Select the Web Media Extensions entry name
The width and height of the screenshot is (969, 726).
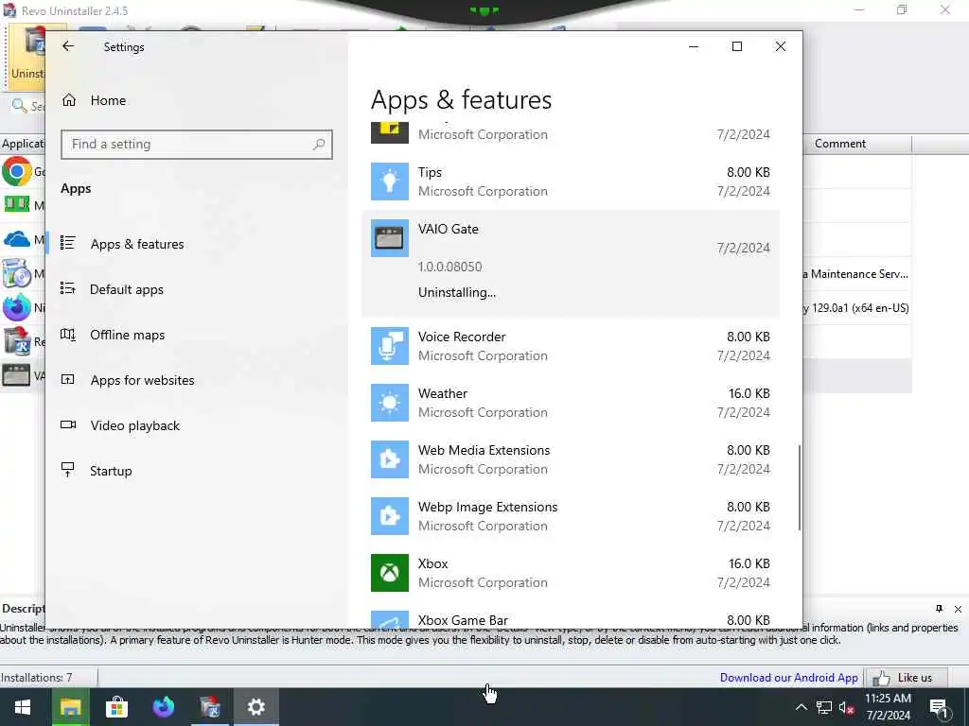[484, 450]
